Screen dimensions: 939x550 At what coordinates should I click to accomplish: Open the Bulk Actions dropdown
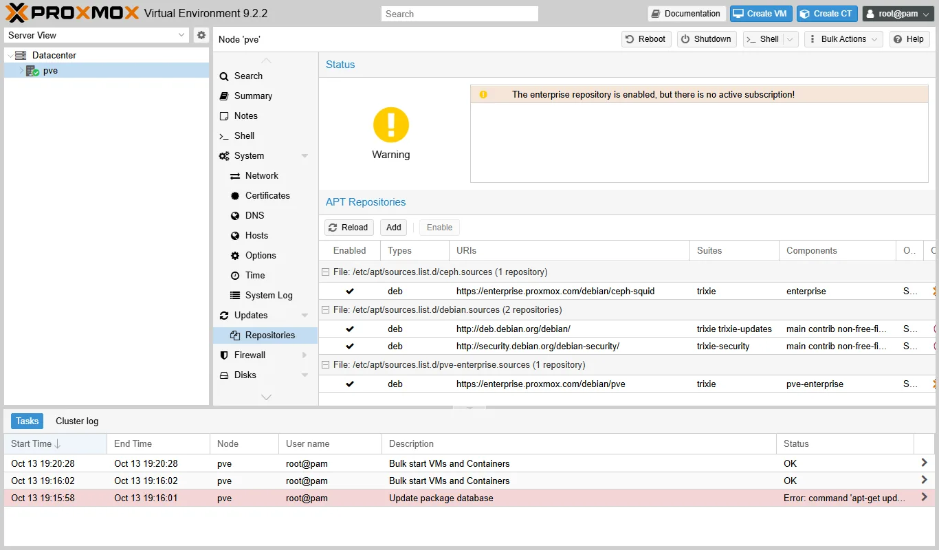coord(843,39)
